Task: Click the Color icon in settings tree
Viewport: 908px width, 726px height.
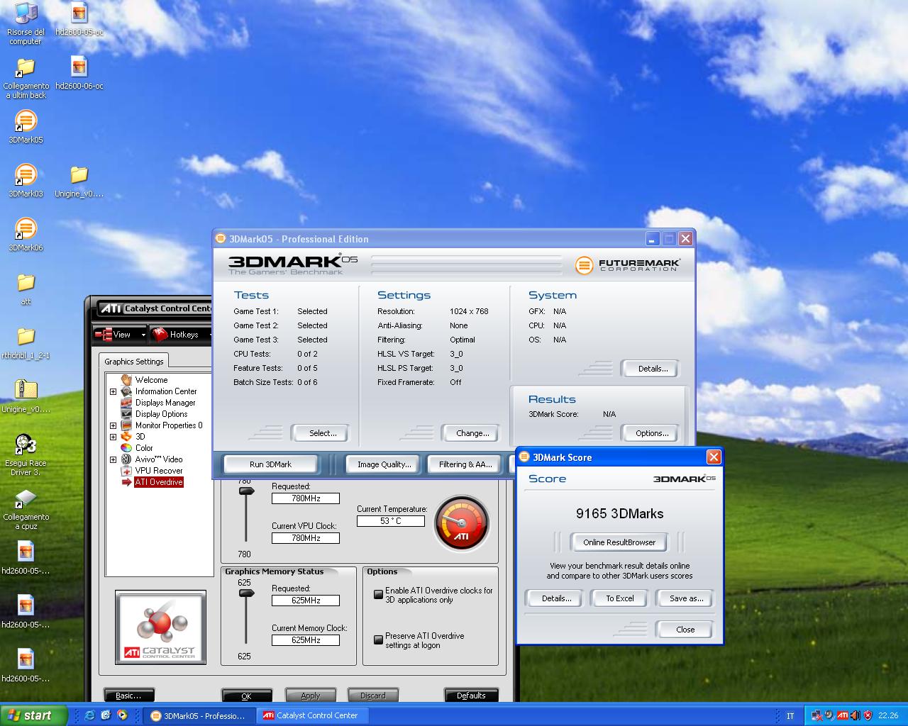Action: pos(126,448)
